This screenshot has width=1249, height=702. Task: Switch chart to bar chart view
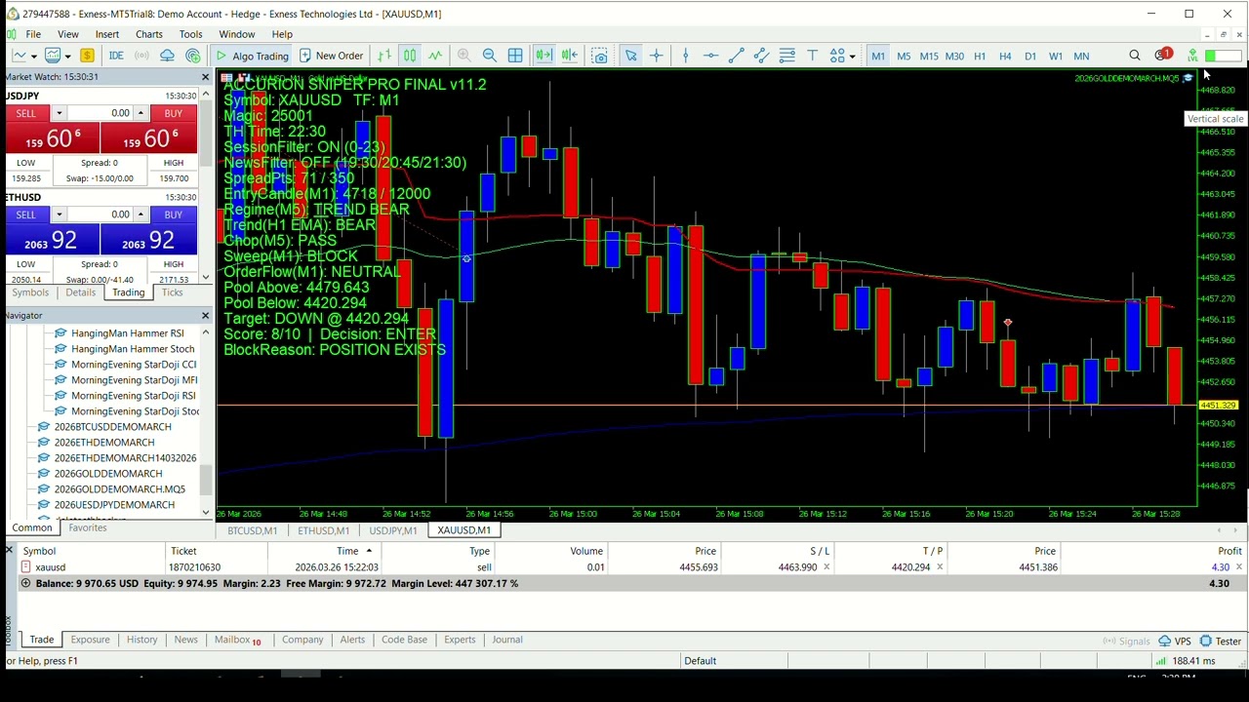pyautogui.click(x=384, y=56)
